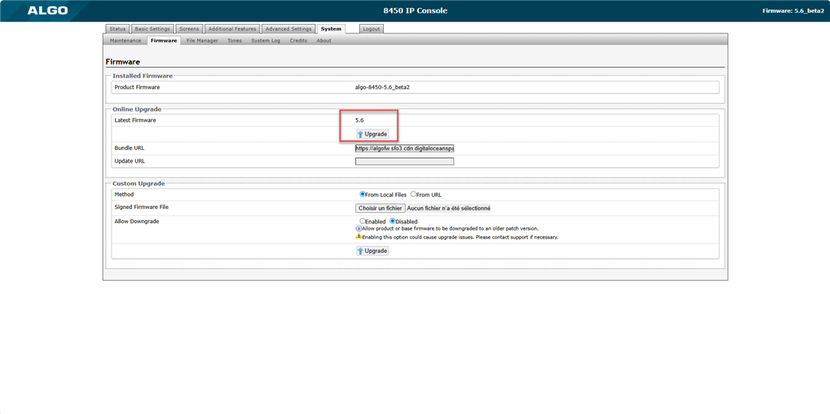Enable the Allow Downgrade option
Image resolution: width=830 pixels, height=414 pixels.
click(362, 221)
